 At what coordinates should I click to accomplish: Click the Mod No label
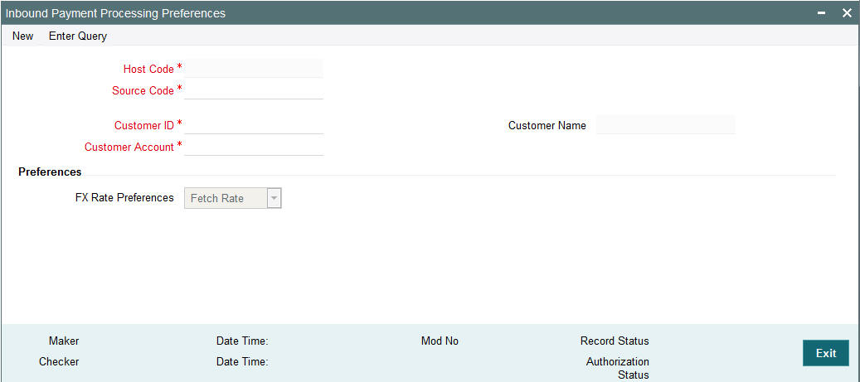[440, 341]
